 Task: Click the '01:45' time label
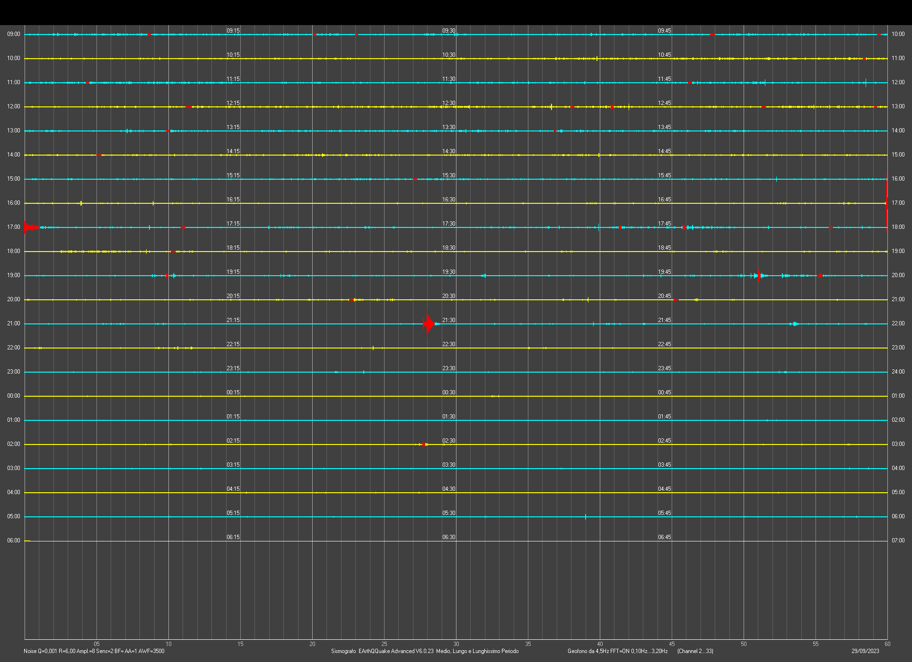(665, 417)
